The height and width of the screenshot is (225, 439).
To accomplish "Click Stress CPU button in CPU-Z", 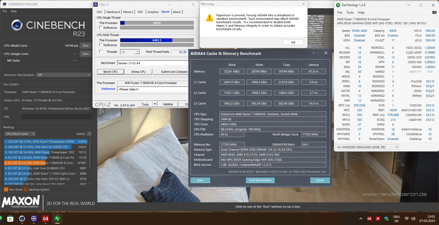I will click(x=138, y=72).
